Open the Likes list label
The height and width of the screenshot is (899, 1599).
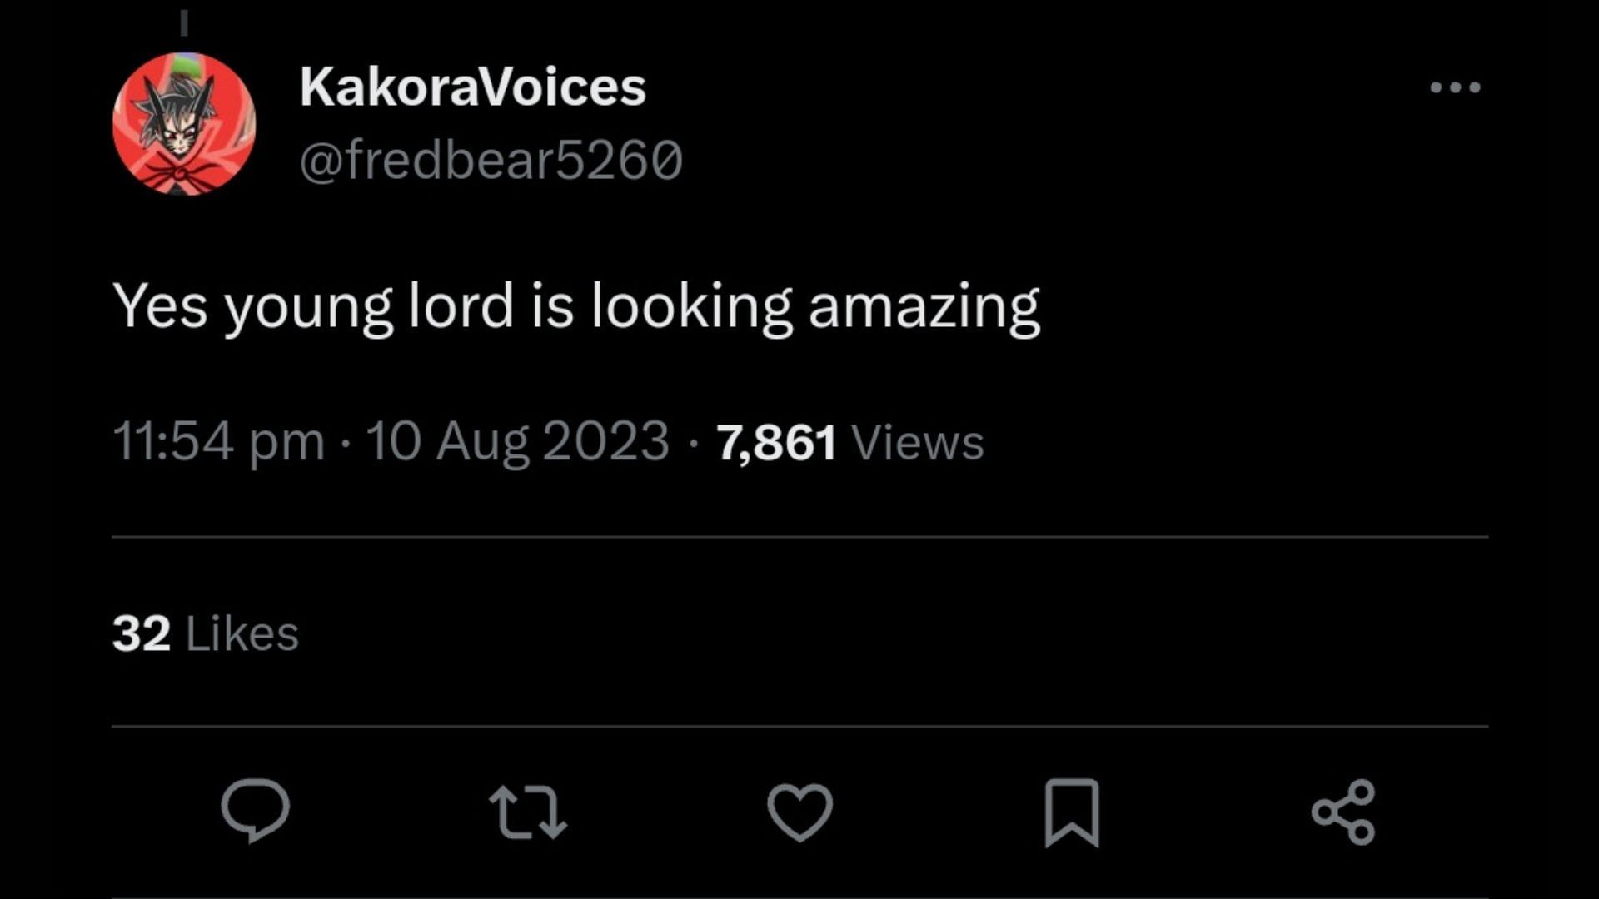[242, 634]
